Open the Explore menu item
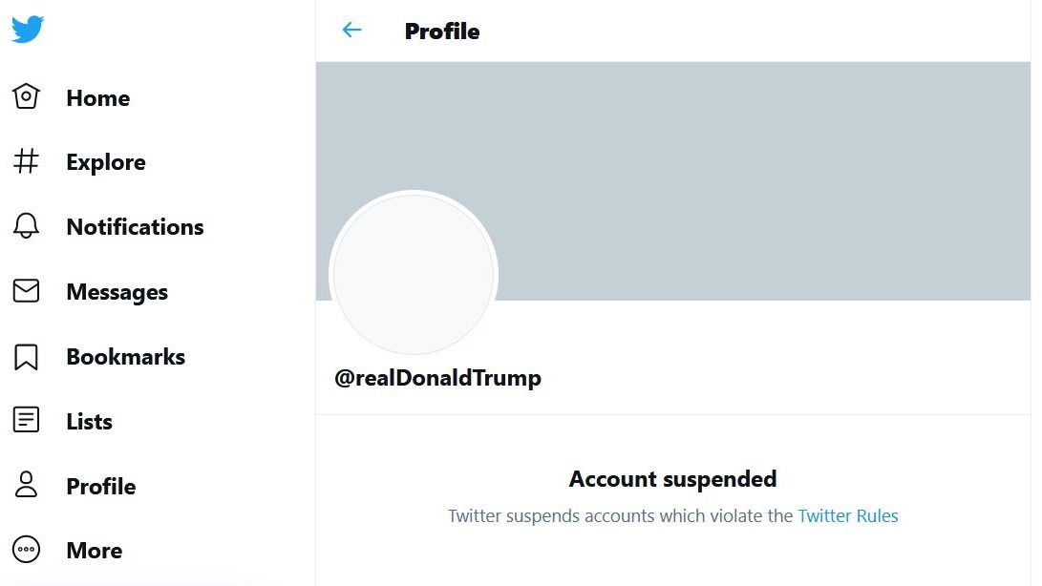 pos(105,162)
